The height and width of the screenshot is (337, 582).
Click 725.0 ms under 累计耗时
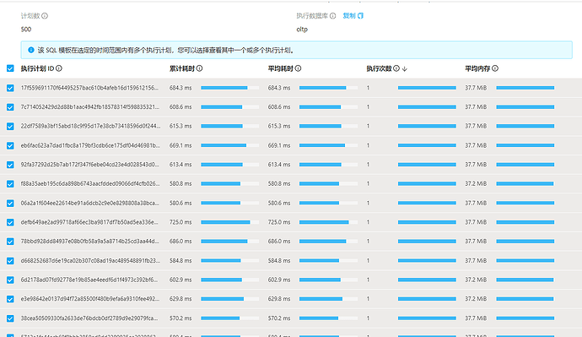[x=181, y=222]
